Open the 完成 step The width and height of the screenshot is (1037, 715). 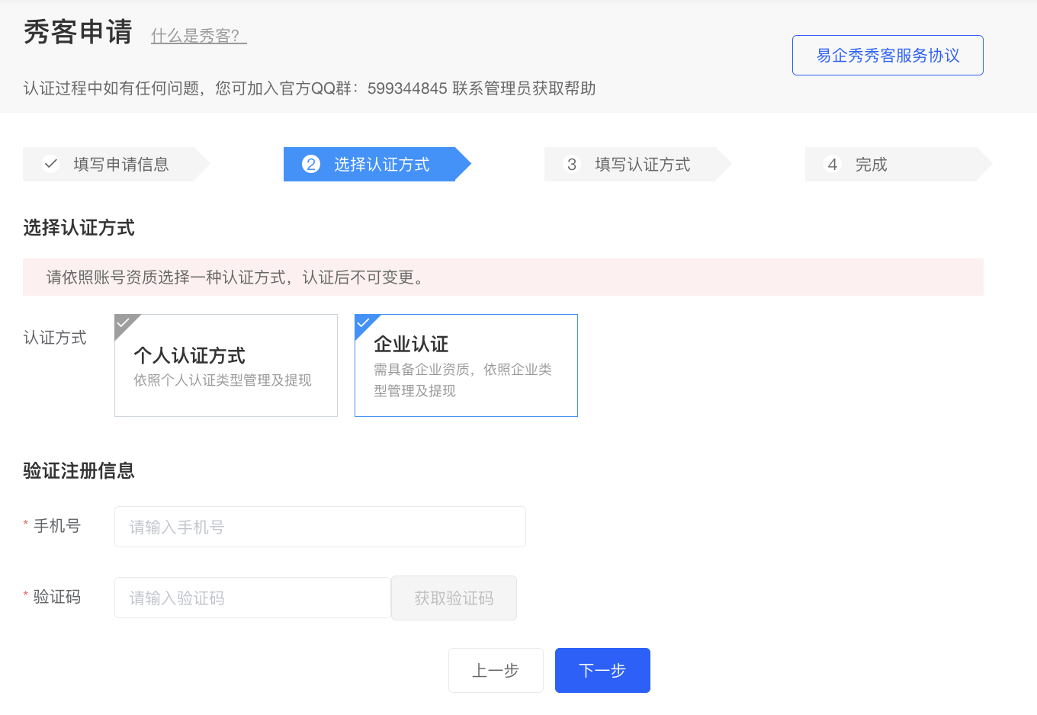tap(871, 165)
